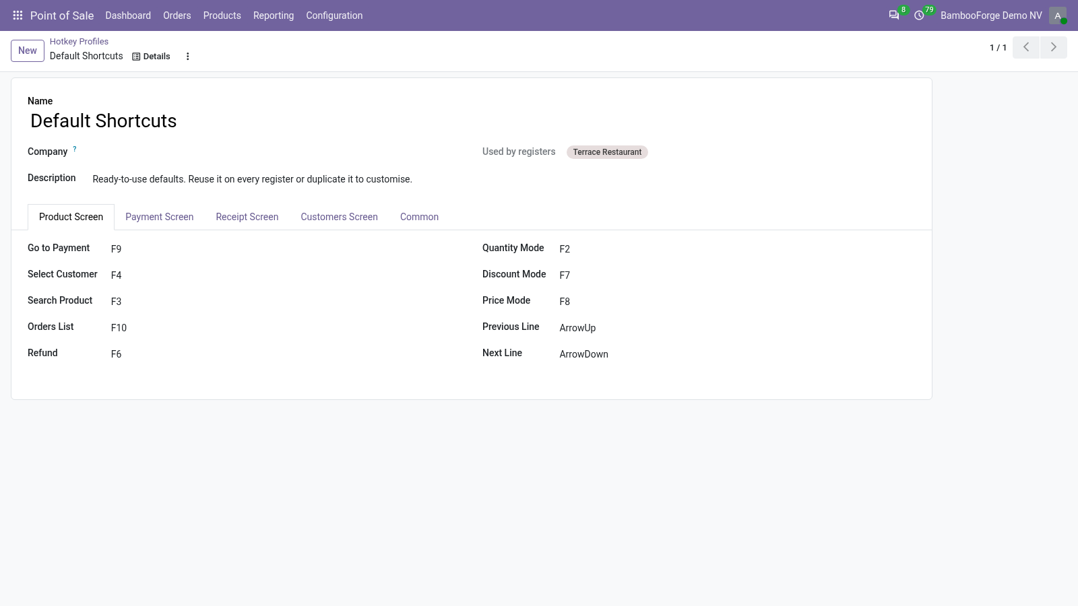Image resolution: width=1078 pixels, height=606 pixels.
Task: Open the apps grid menu icon
Action: pos(18,15)
